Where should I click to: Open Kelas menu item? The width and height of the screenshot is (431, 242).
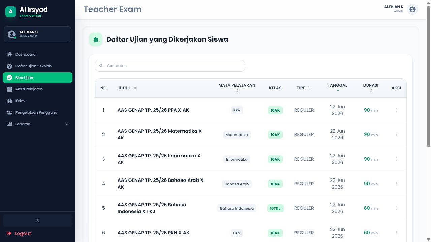pos(37,101)
